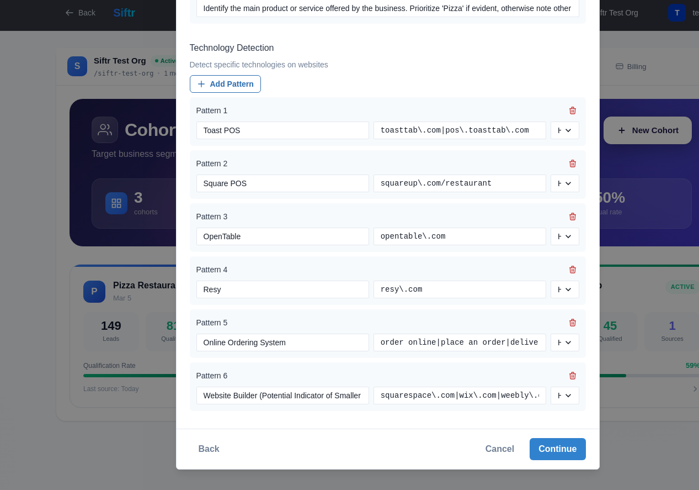Viewport: 699px width, 490px height.
Task: Click the Pattern 1 label
Action: pyautogui.click(x=212, y=110)
